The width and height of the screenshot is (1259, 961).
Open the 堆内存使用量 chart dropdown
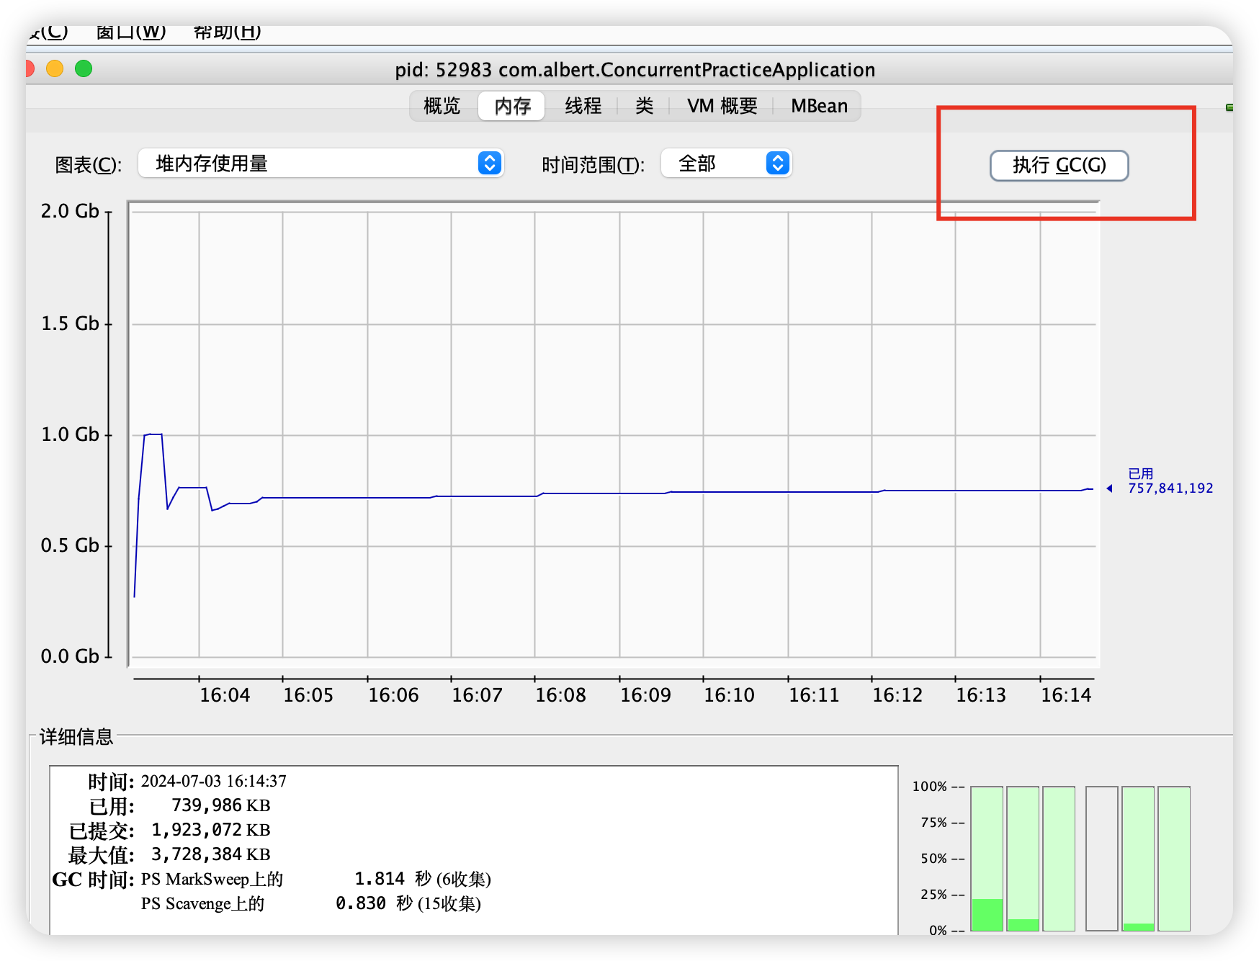click(x=321, y=164)
